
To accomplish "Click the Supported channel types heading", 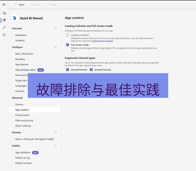I will [80, 58].
